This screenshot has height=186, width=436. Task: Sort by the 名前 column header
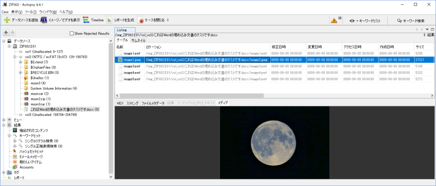(x=129, y=47)
